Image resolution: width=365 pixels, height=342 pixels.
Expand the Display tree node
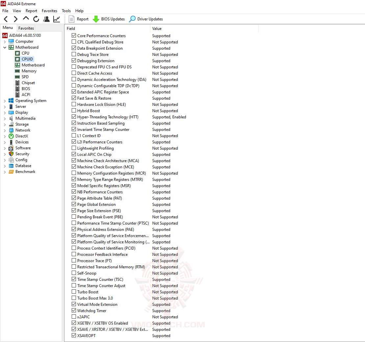coord(5,113)
